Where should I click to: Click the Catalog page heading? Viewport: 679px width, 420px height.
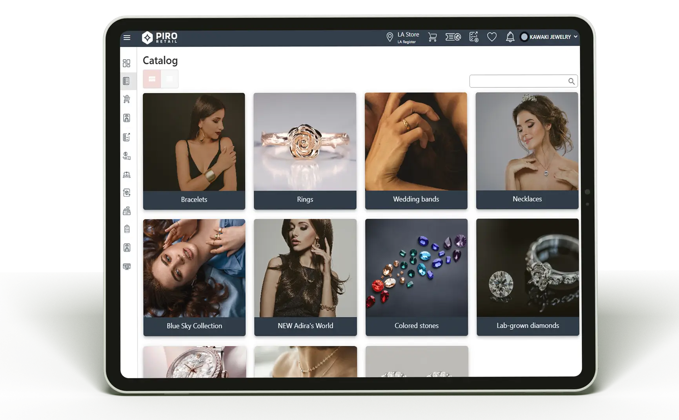point(160,60)
